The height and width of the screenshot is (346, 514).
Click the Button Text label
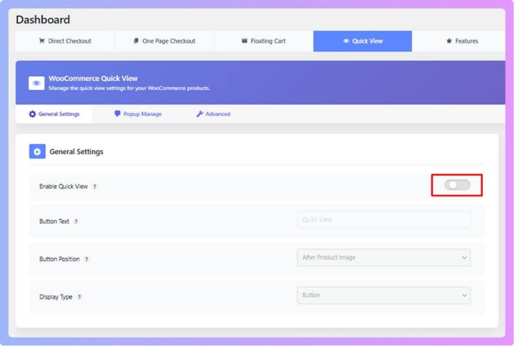(54, 221)
